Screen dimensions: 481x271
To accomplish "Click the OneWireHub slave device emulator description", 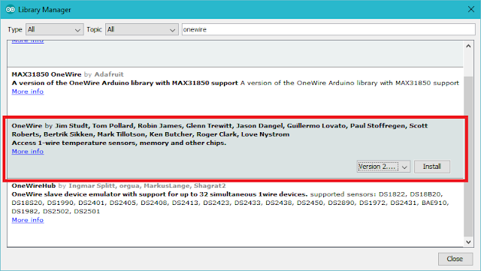I will tap(159, 194).
